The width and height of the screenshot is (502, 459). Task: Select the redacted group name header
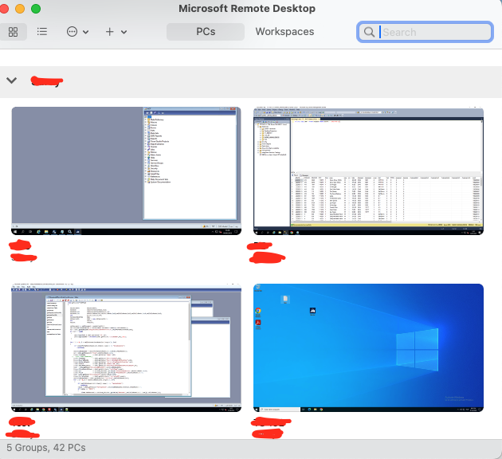(x=46, y=80)
